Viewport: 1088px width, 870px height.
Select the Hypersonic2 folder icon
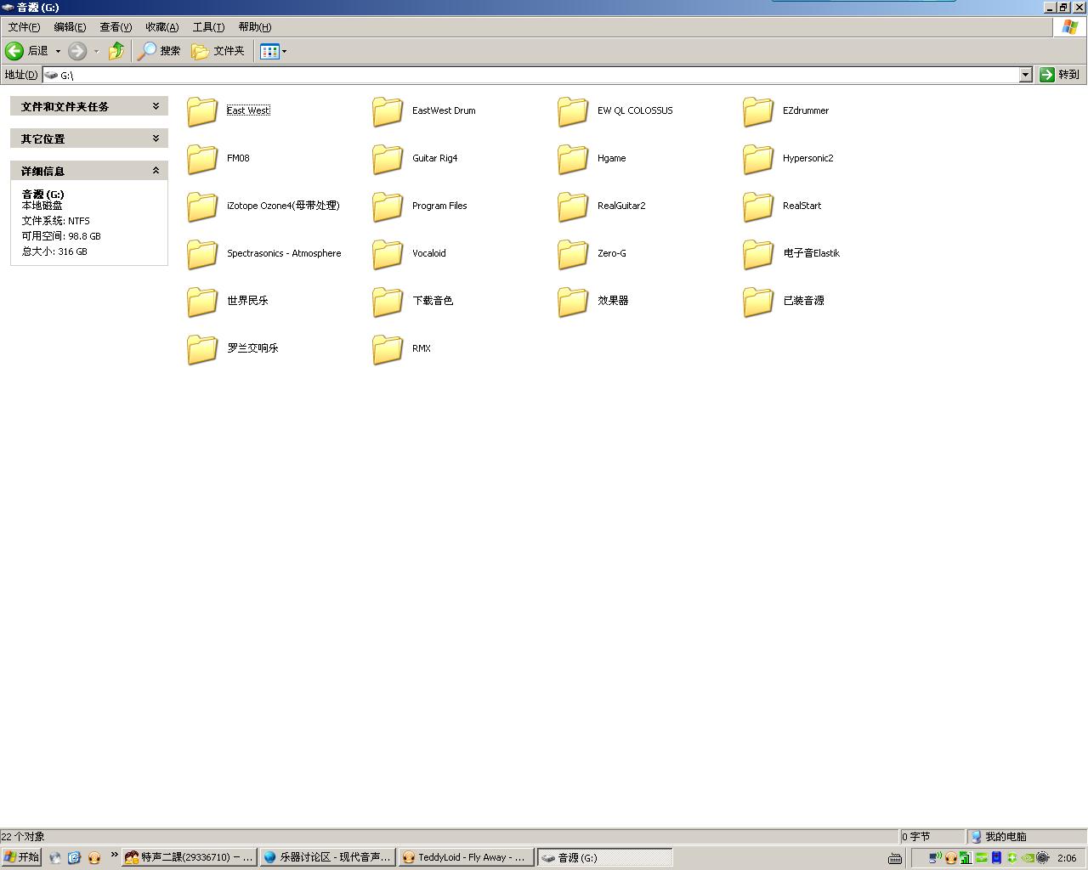[x=758, y=158]
